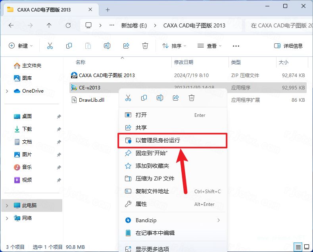Viewport: 313px width, 252px height.
Task: Select 共享 in context menu
Action: coord(173,128)
